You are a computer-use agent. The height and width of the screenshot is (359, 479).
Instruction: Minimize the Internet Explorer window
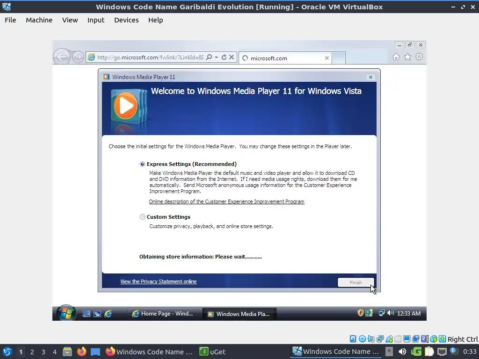coord(399,45)
